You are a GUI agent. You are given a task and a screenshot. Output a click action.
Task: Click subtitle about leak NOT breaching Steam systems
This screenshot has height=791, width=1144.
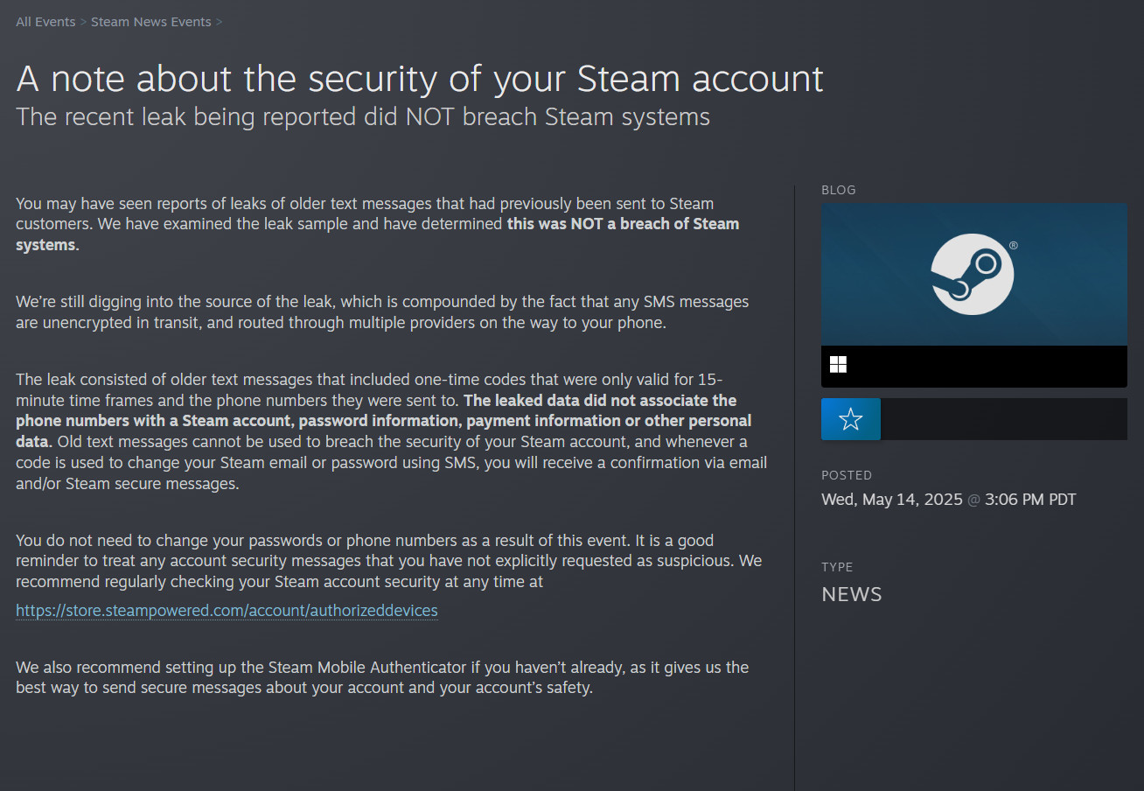pyautogui.click(x=363, y=116)
